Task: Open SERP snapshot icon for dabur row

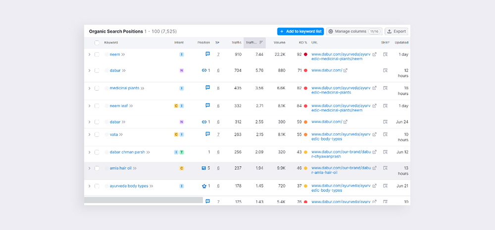Action: pyautogui.click(x=385, y=70)
